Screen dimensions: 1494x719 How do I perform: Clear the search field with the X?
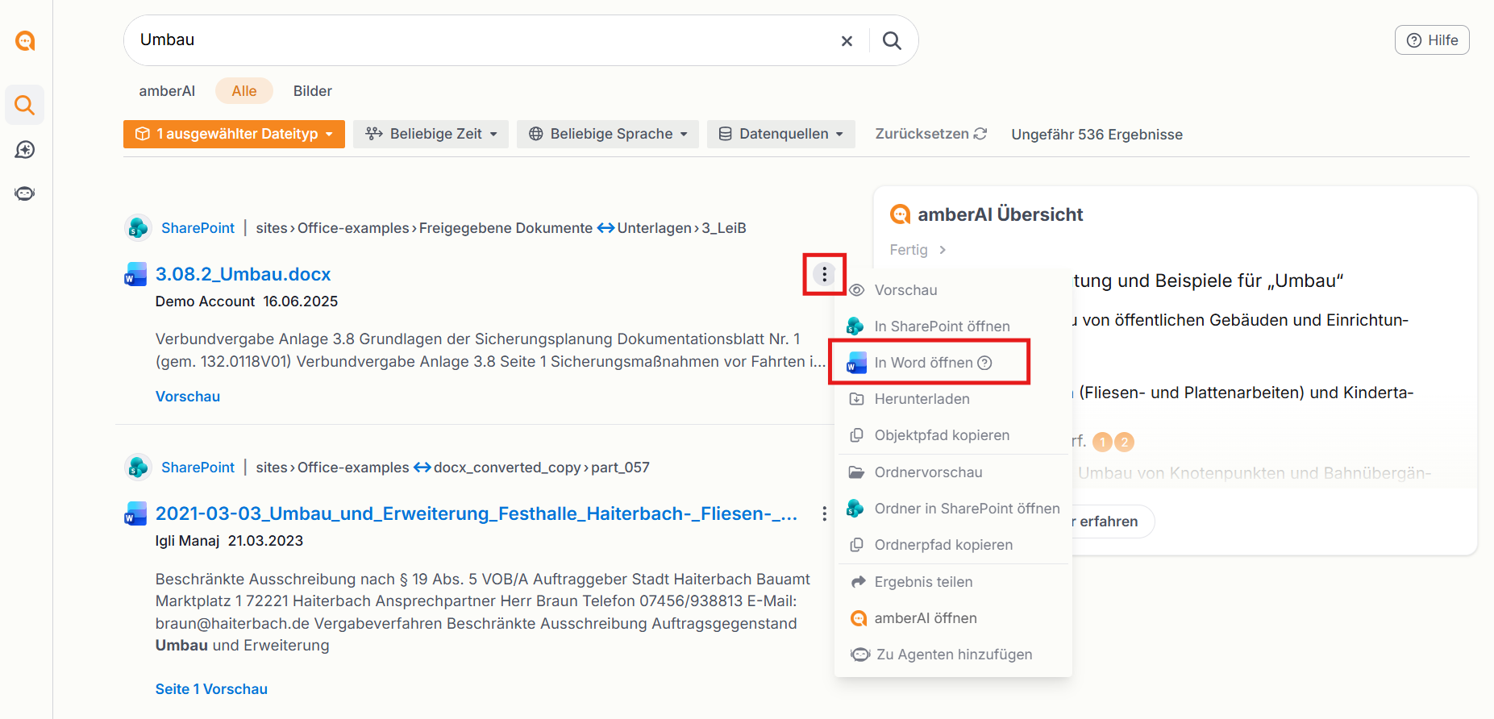847,41
